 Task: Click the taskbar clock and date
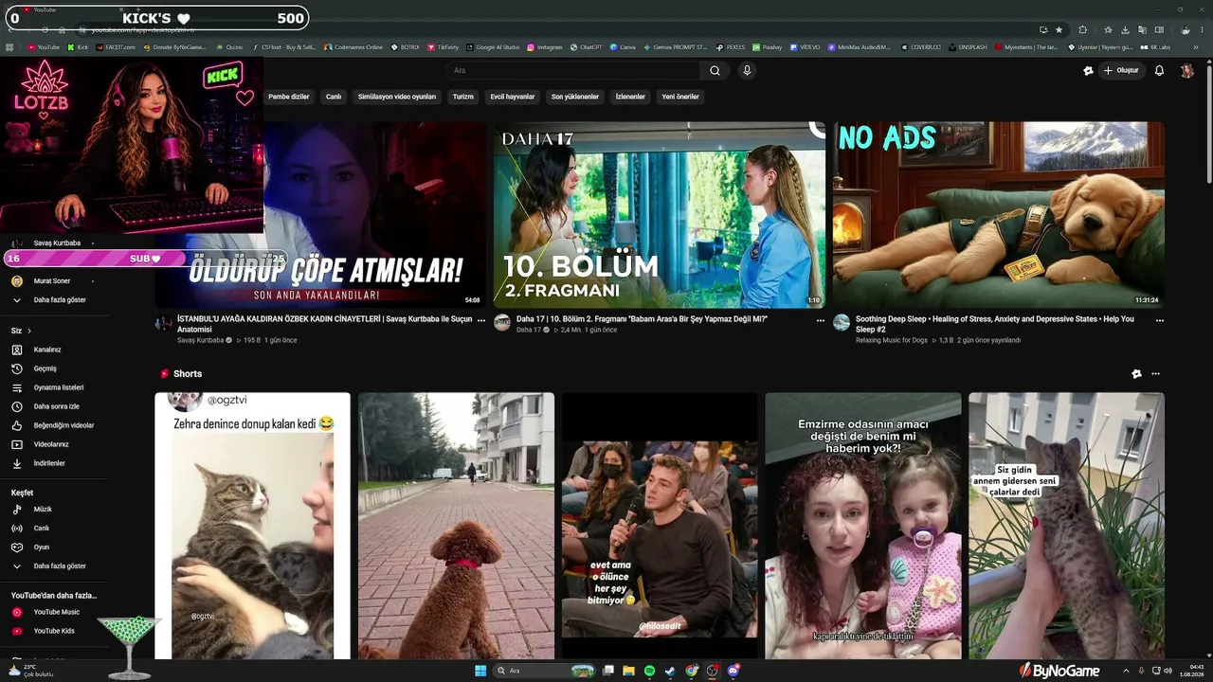[x=1191, y=671]
